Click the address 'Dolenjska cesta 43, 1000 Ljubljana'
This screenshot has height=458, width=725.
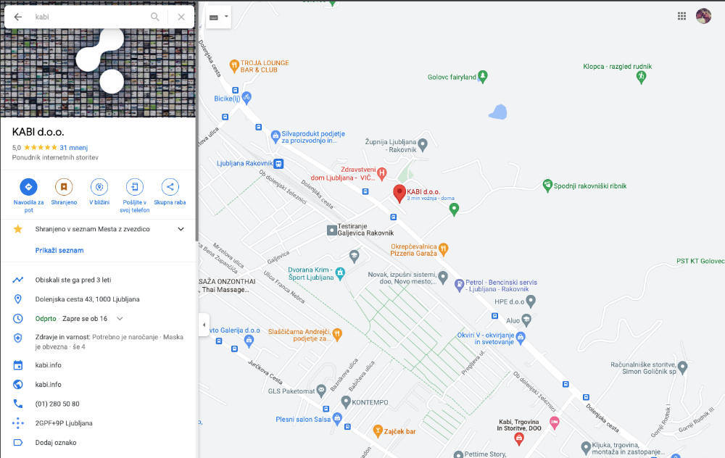click(88, 299)
